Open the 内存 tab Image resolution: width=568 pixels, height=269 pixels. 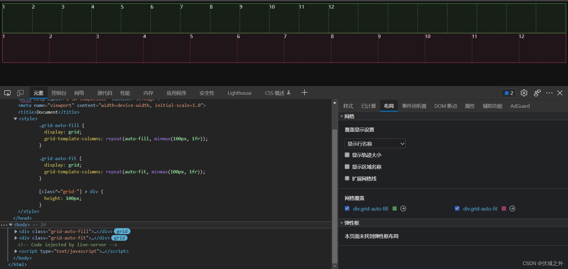click(148, 93)
